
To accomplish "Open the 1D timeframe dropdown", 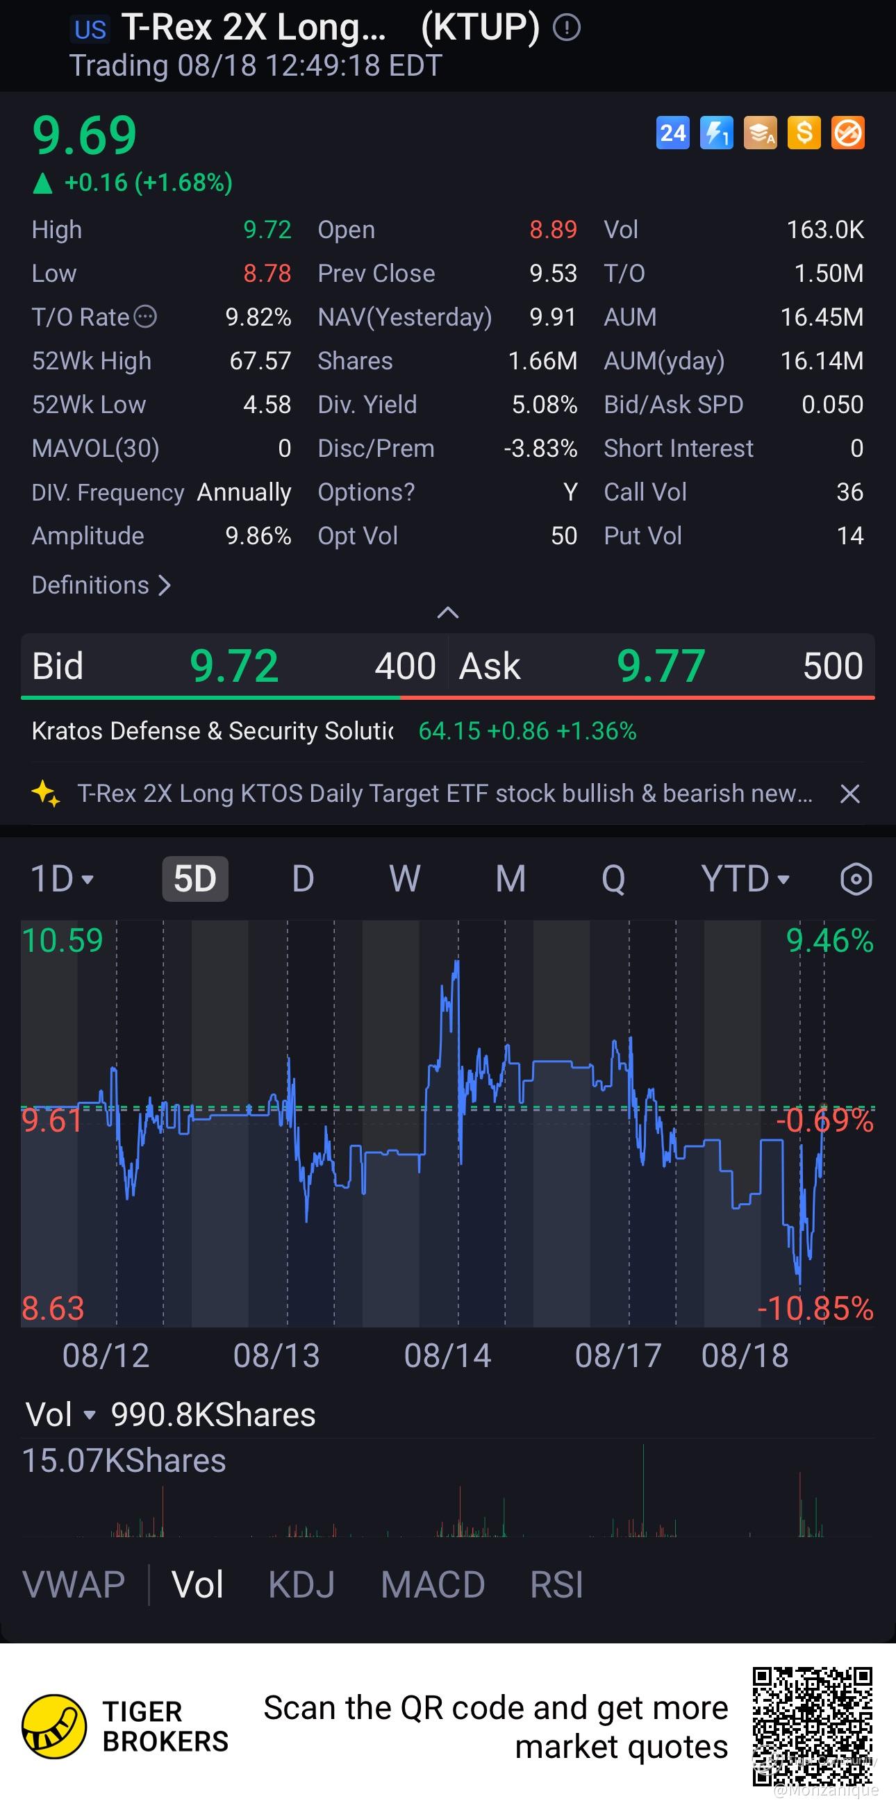I will 62,879.
